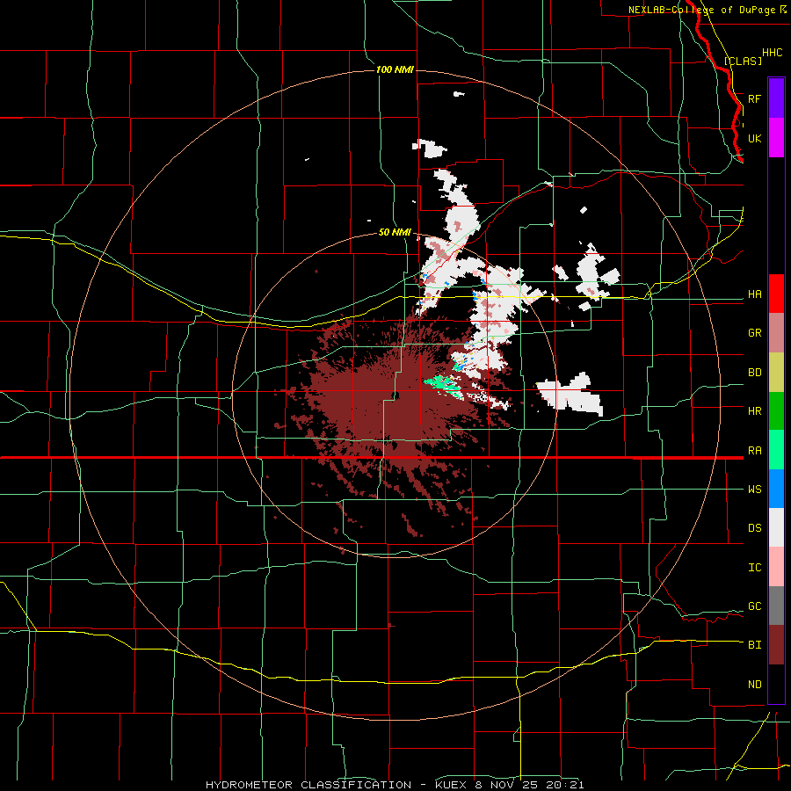Click the 'DS' legend label

754,527
